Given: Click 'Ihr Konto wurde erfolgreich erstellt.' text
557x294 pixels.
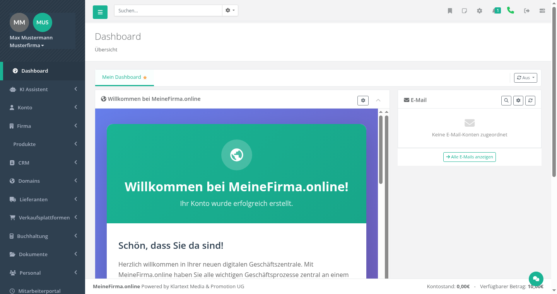Looking at the screenshot, I should [x=236, y=203].
